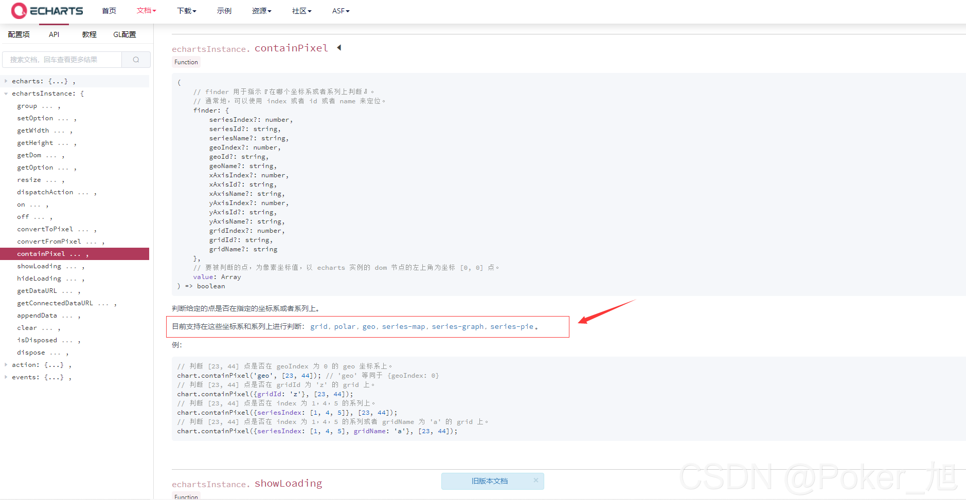
Task: Expand the echarts tree node
Action: coord(6,81)
